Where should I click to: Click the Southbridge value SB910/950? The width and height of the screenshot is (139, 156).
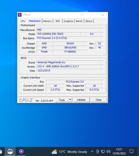(x=70, y=47)
